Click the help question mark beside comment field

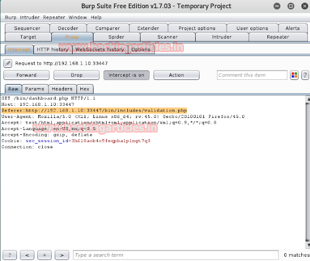(305, 75)
